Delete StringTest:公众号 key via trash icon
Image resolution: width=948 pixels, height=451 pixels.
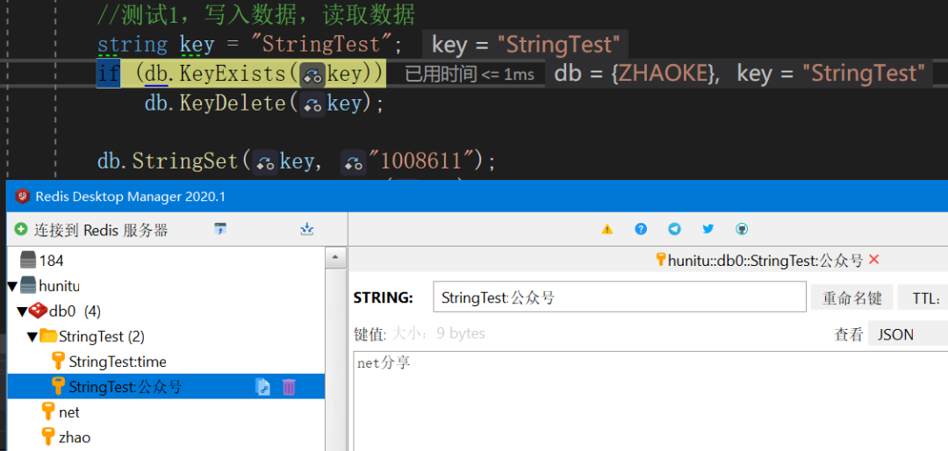pos(289,387)
